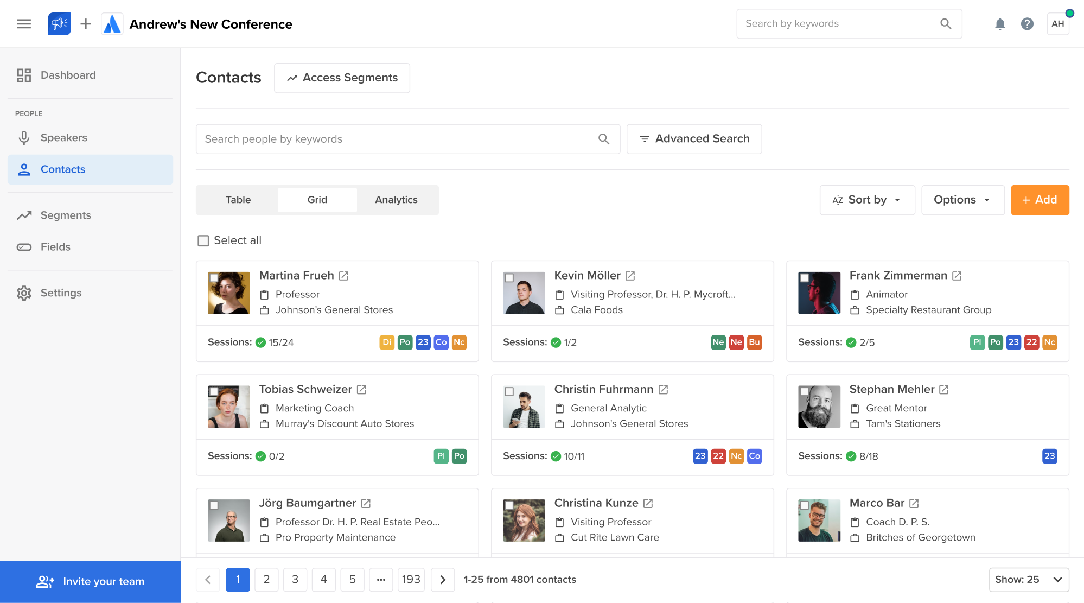
Task: Open the Fields section in sidebar
Action: tap(57, 246)
